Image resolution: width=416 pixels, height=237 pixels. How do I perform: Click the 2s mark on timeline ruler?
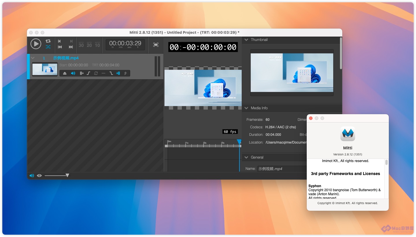pyautogui.click(x=205, y=143)
